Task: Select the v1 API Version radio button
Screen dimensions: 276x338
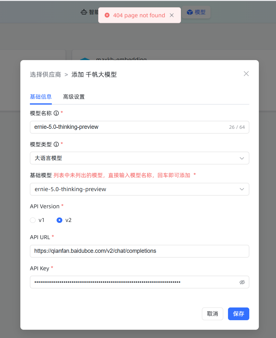Action: [33, 220]
